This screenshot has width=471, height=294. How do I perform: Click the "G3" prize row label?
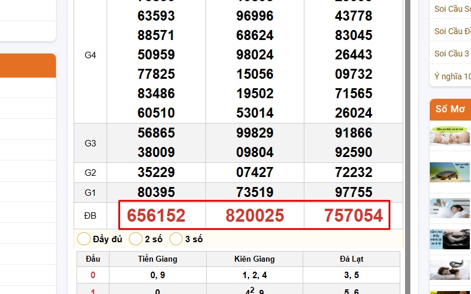[x=90, y=143]
